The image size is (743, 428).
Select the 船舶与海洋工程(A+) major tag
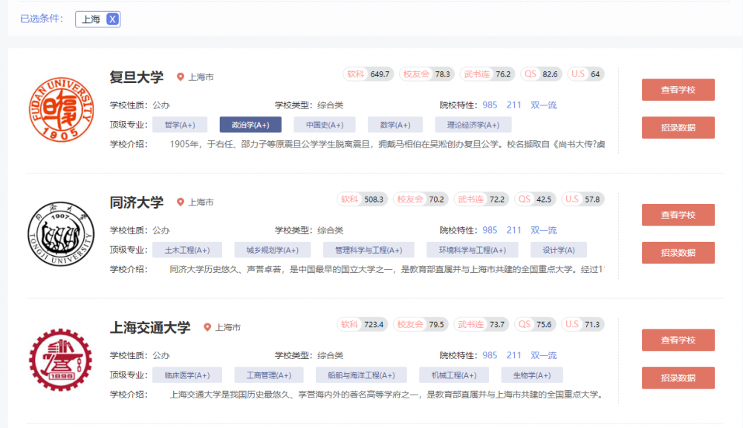pos(361,375)
